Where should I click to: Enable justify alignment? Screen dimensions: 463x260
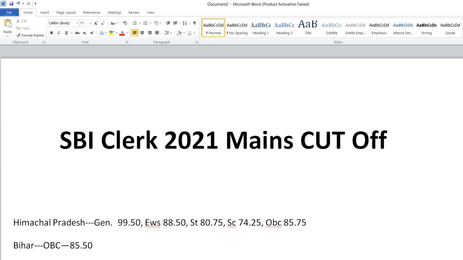point(157,33)
